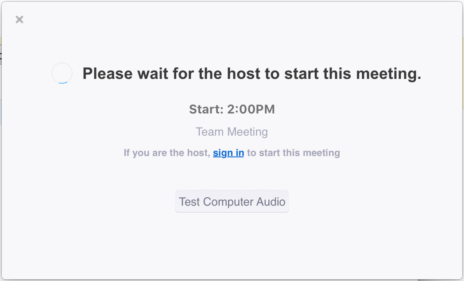Click the word "host" in the bold heading
This screenshot has height=281, width=464.
click(243, 74)
